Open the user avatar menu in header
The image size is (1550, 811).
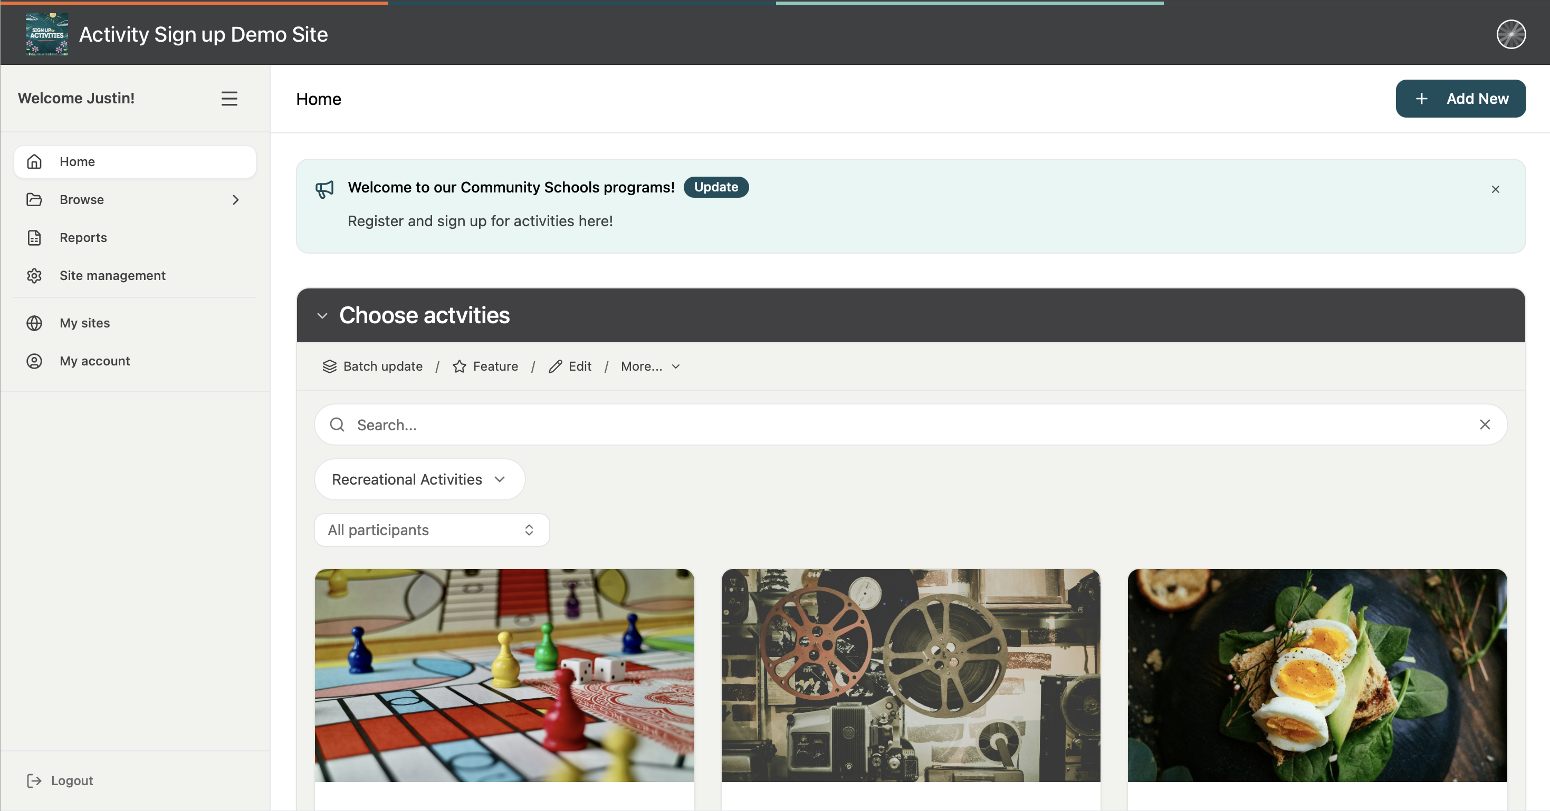1511,34
